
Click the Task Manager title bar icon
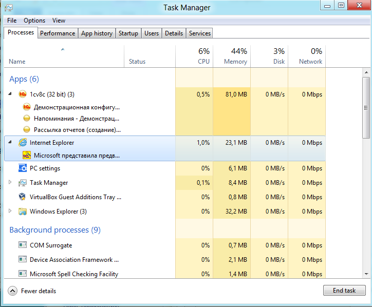[9, 8]
